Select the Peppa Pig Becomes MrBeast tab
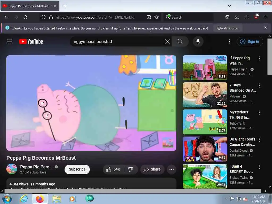Image resolution: width=272 pixels, height=204 pixels. click(30, 6)
